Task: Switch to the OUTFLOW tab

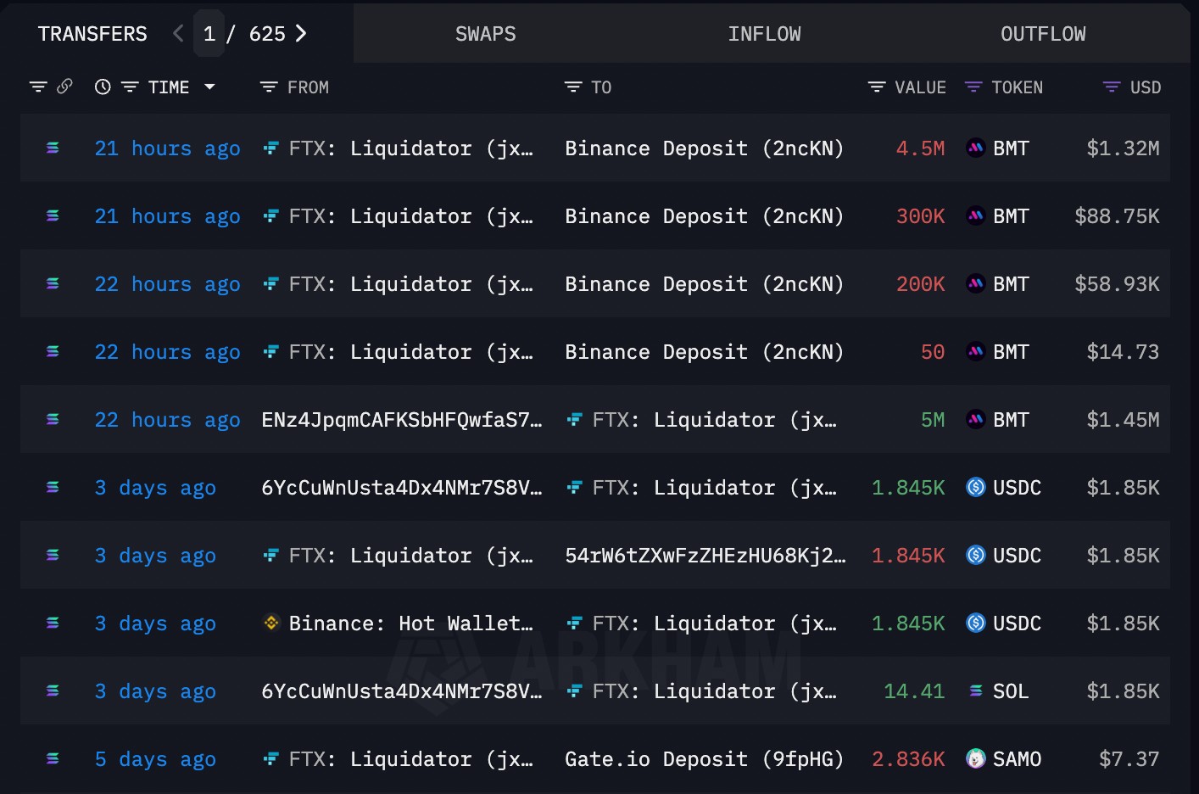Action: pyautogui.click(x=1043, y=34)
